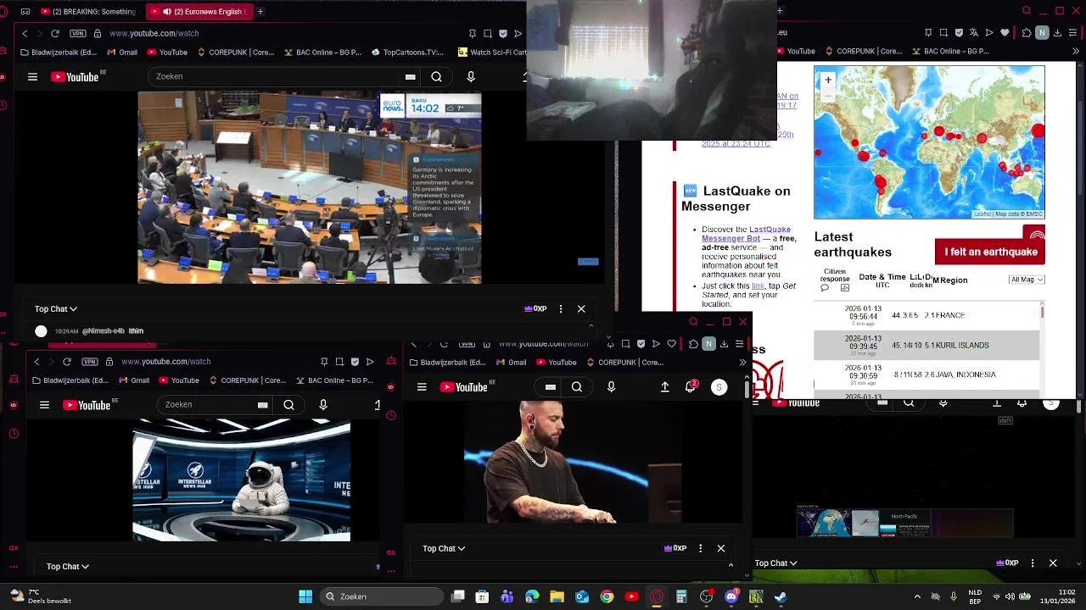The width and height of the screenshot is (1086, 610).
Task: Open COREPUNK bookmark in Interstellar News window
Action: click(x=247, y=381)
